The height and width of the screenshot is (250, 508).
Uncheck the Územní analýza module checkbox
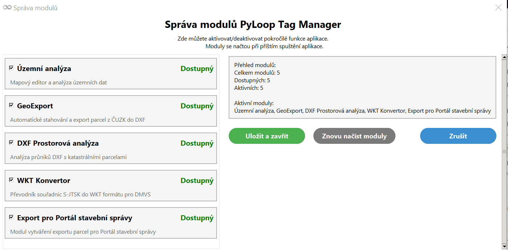(x=12, y=68)
